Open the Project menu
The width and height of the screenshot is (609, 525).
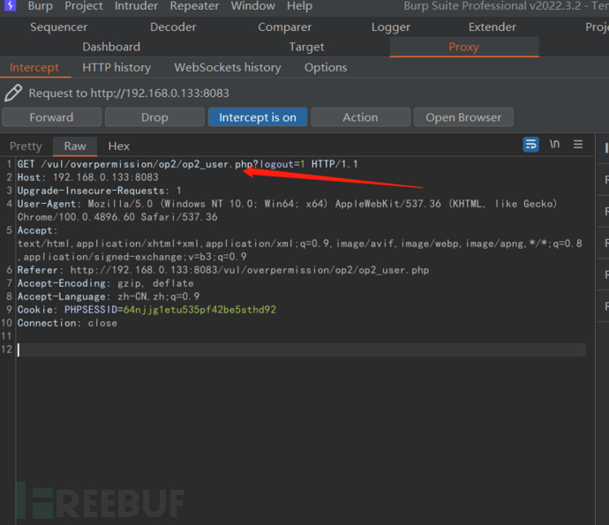tap(84, 6)
